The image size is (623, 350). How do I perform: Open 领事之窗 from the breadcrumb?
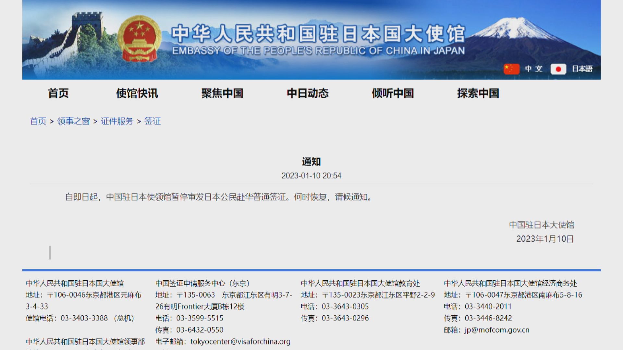point(73,122)
